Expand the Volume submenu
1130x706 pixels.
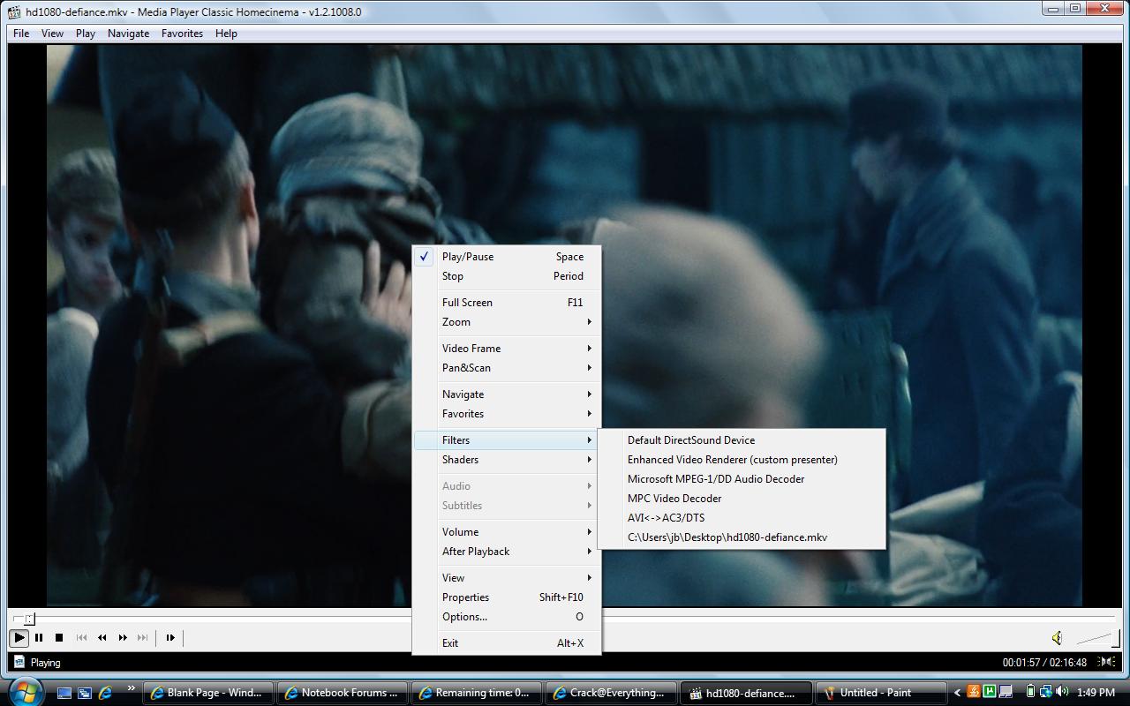pos(507,532)
